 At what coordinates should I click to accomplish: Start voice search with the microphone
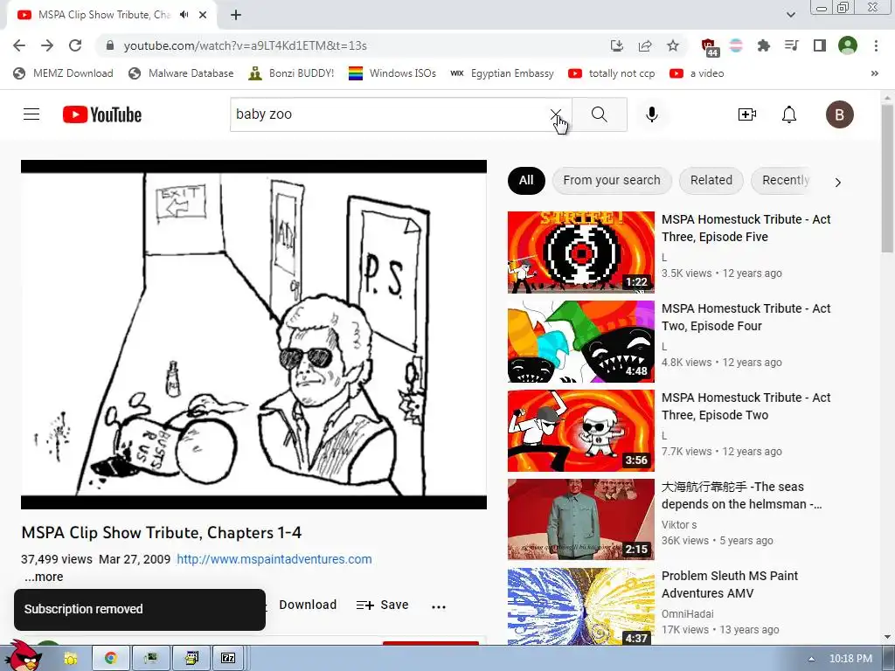652,114
